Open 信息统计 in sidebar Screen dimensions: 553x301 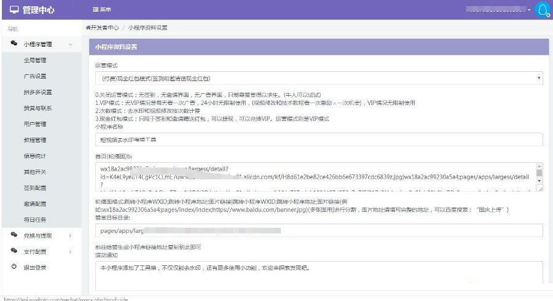tap(35, 156)
